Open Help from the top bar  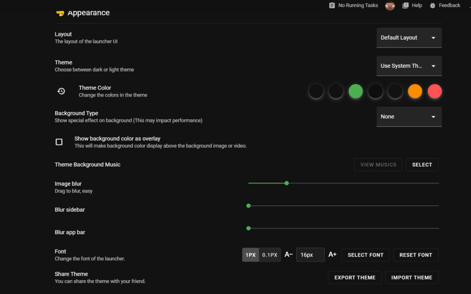coord(412,5)
